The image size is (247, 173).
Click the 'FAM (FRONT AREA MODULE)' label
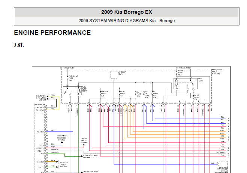pos(217,72)
